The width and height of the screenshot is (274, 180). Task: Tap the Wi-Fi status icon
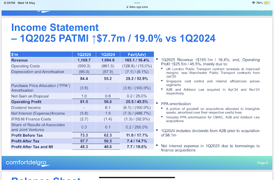pyautogui.click(x=253, y=3)
